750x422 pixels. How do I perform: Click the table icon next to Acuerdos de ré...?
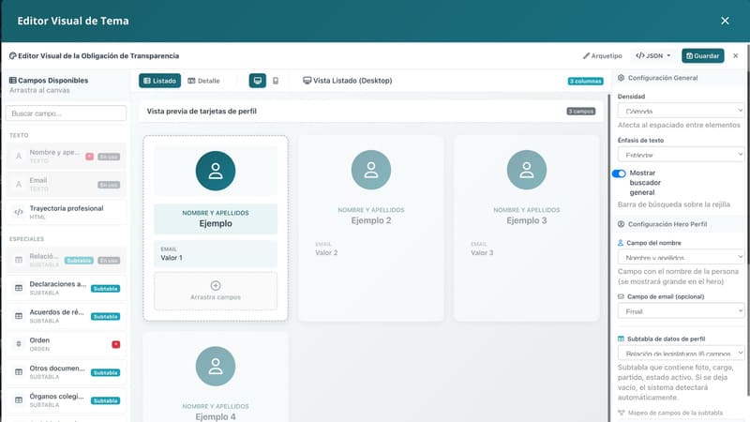pos(19,316)
